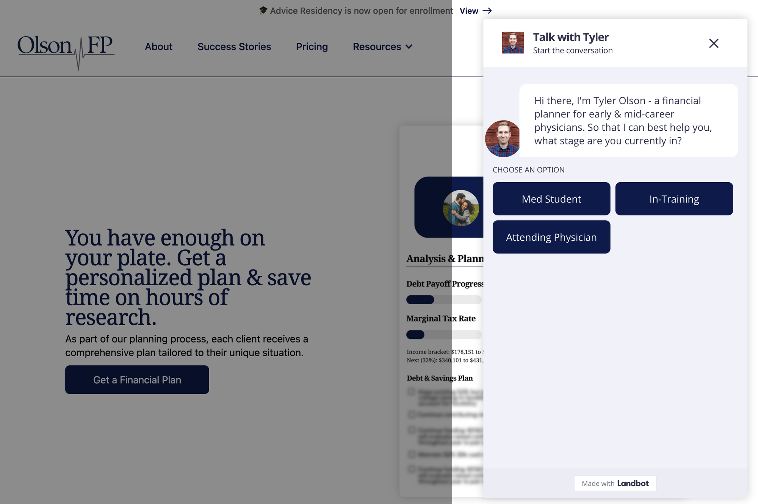Screen dimensions: 758x504
Task: Open the About page
Action: pyautogui.click(x=158, y=47)
